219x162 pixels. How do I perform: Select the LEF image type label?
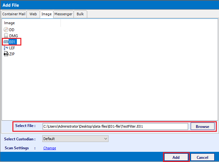coord(12,48)
